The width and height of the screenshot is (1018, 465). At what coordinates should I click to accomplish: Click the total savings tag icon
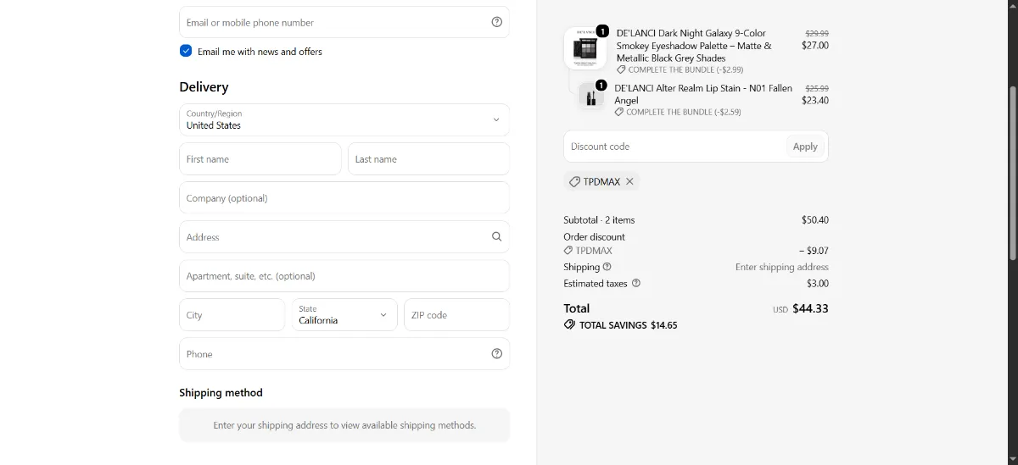569,324
